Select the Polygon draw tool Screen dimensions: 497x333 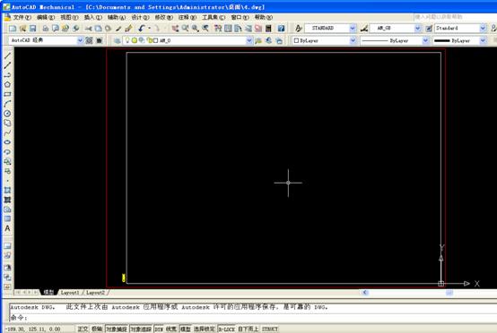click(x=7, y=84)
